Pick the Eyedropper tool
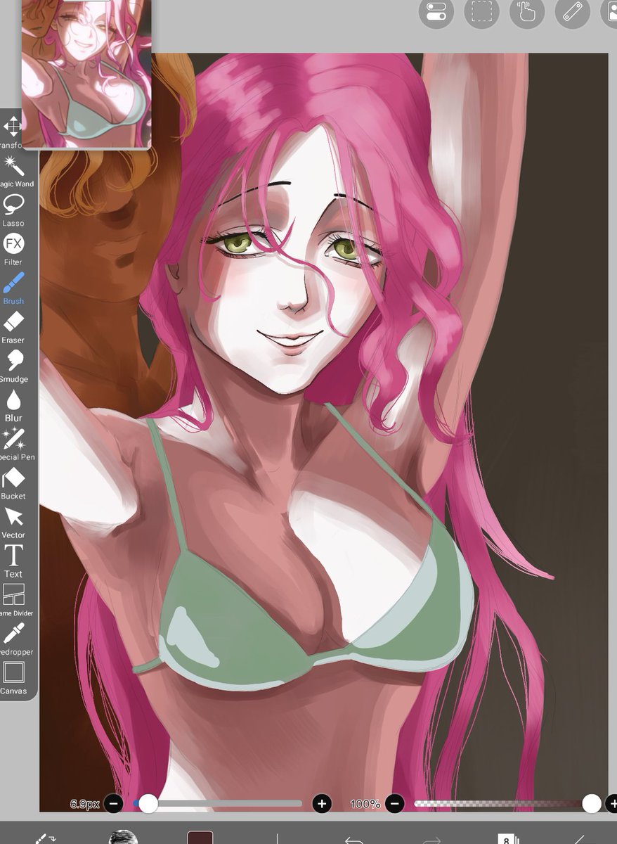The height and width of the screenshot is (844, 617). pyautogui.click(x=13, y=640)
